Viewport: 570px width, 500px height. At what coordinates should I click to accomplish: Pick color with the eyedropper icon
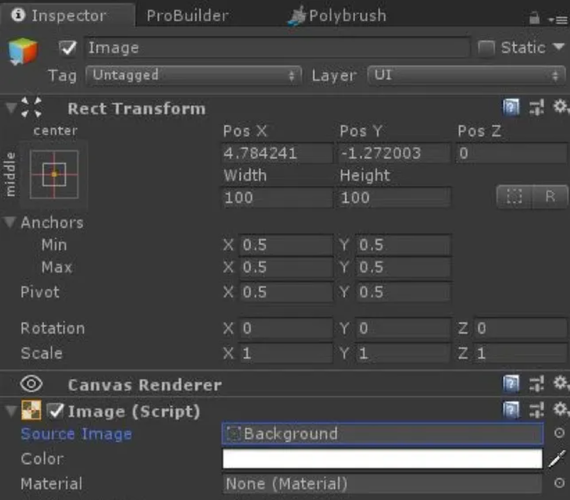pos(557,459)
